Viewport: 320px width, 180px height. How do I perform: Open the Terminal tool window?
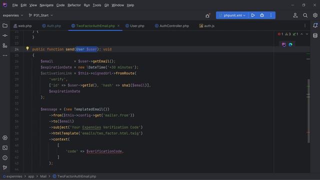pos(5,148)
